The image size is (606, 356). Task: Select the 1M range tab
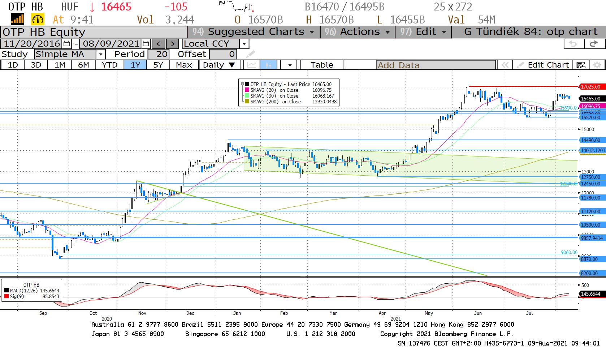[x=60, y=65]
